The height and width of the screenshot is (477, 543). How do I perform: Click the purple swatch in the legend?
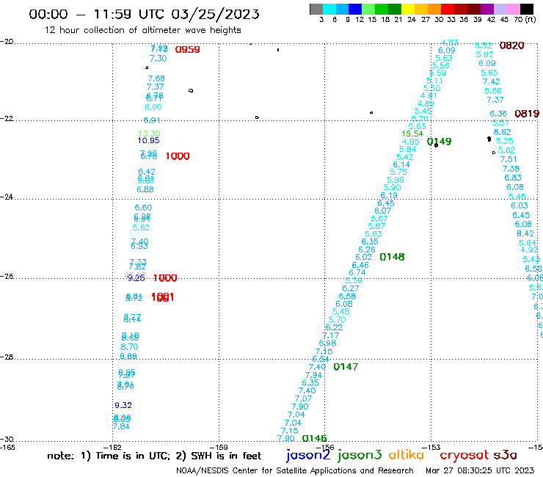coord(486,10)
